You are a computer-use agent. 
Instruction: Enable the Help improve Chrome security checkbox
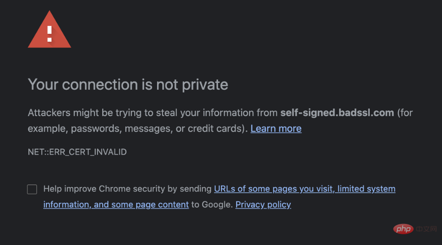click(32, 189)
